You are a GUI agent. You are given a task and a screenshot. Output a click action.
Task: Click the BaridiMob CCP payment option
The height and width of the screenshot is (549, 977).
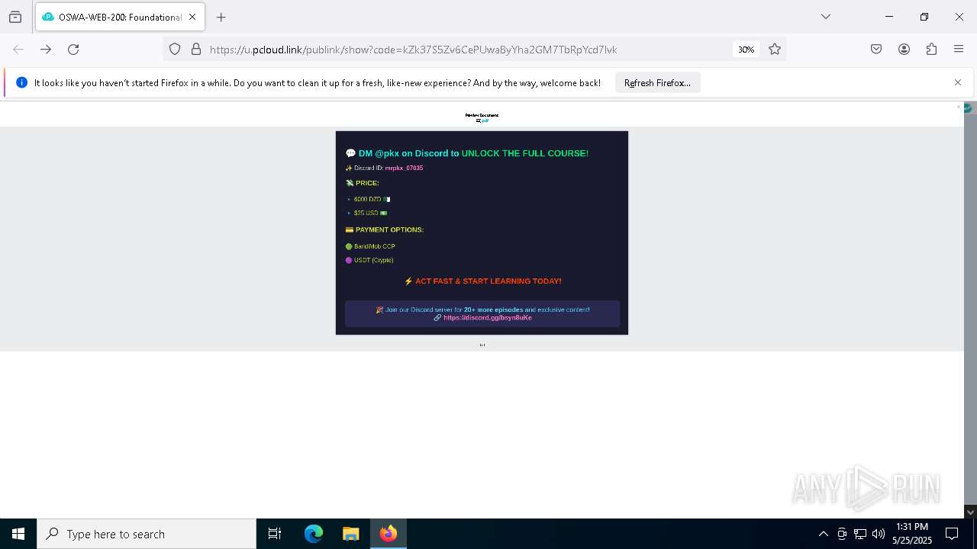pyautogui.click(x=370, y=246)
